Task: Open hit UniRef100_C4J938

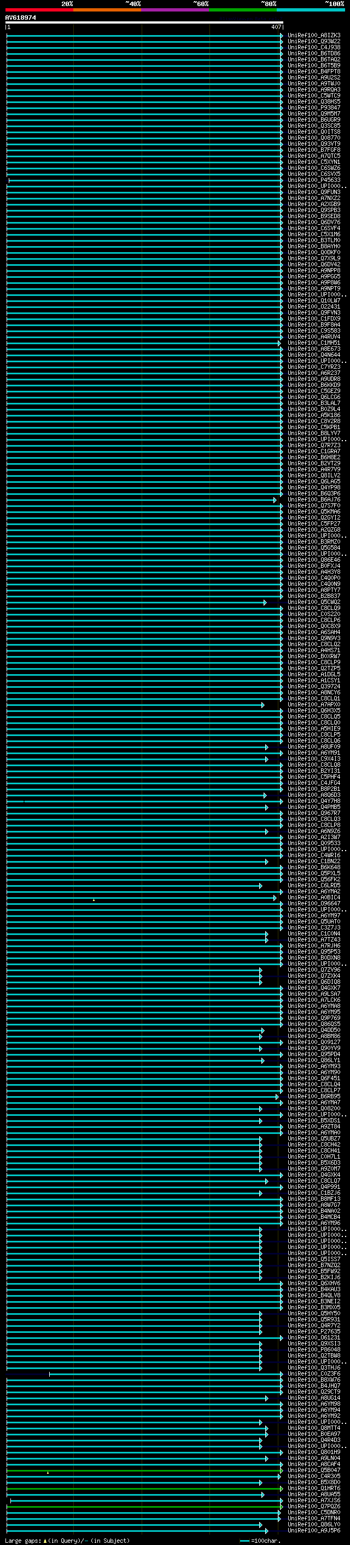Action: pos(314,47)
